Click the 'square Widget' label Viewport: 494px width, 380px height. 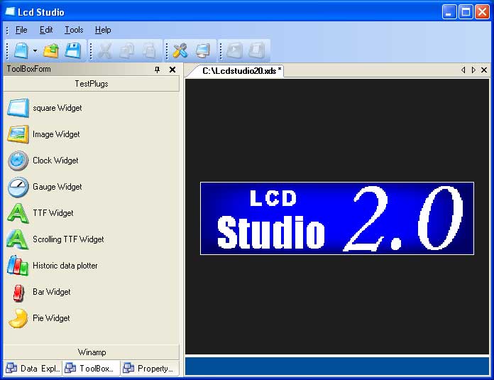coord(57,108)
